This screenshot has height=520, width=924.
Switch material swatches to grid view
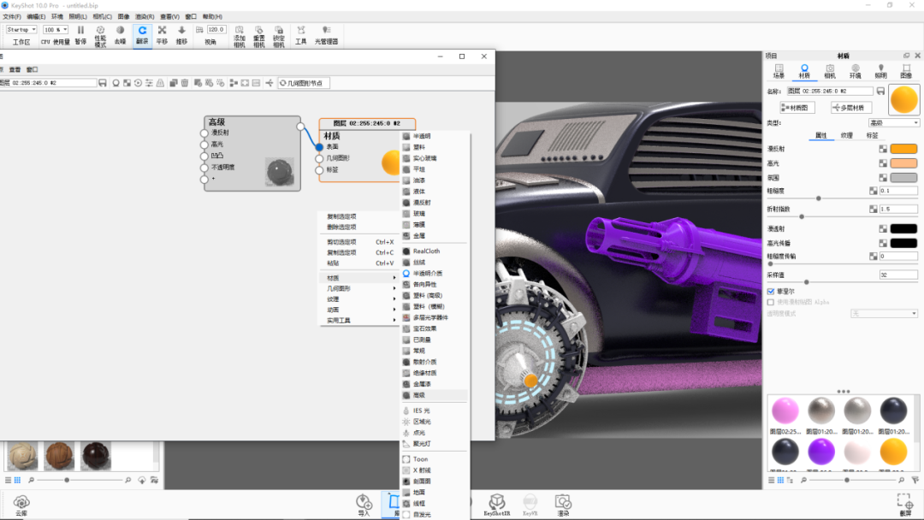click(x=780, y=480)
